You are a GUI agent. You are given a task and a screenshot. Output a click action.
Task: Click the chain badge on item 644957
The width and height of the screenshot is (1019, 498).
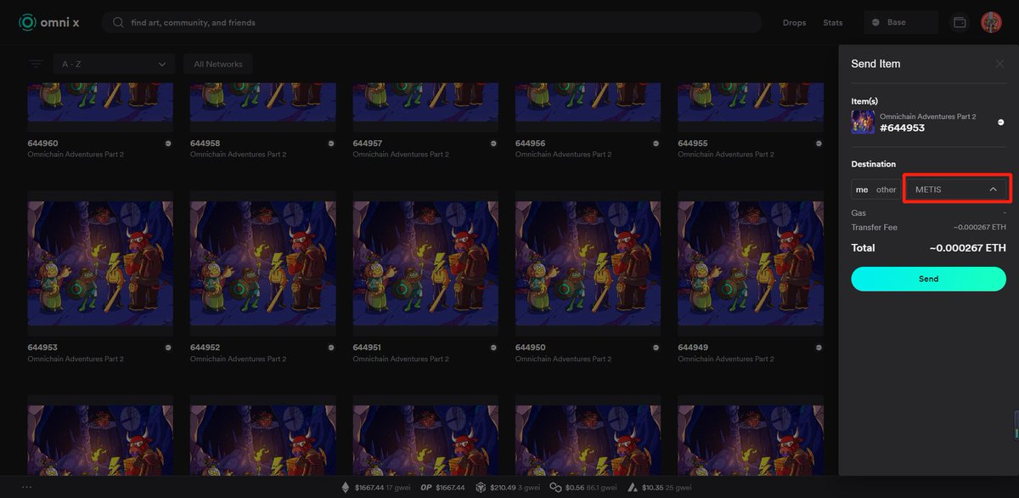pos(493,144)
